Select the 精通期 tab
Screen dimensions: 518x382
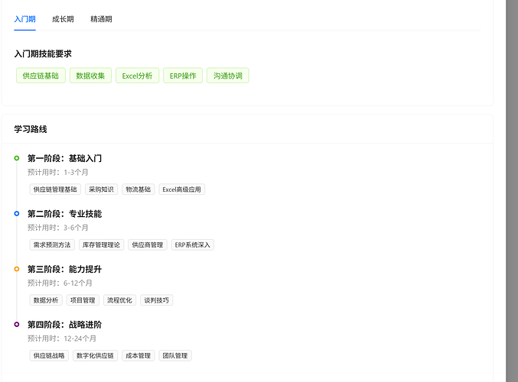[101, 19]
